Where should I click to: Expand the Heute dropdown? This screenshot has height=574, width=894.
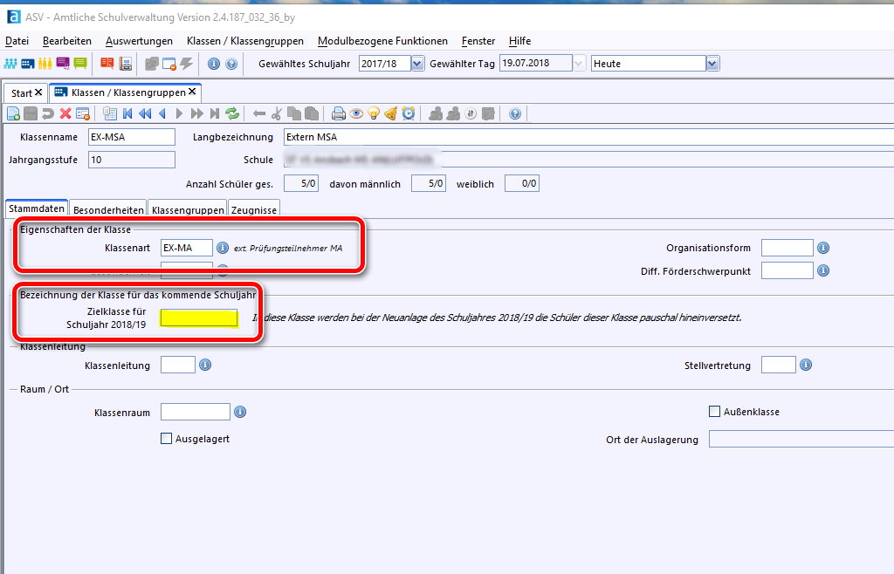712,63
